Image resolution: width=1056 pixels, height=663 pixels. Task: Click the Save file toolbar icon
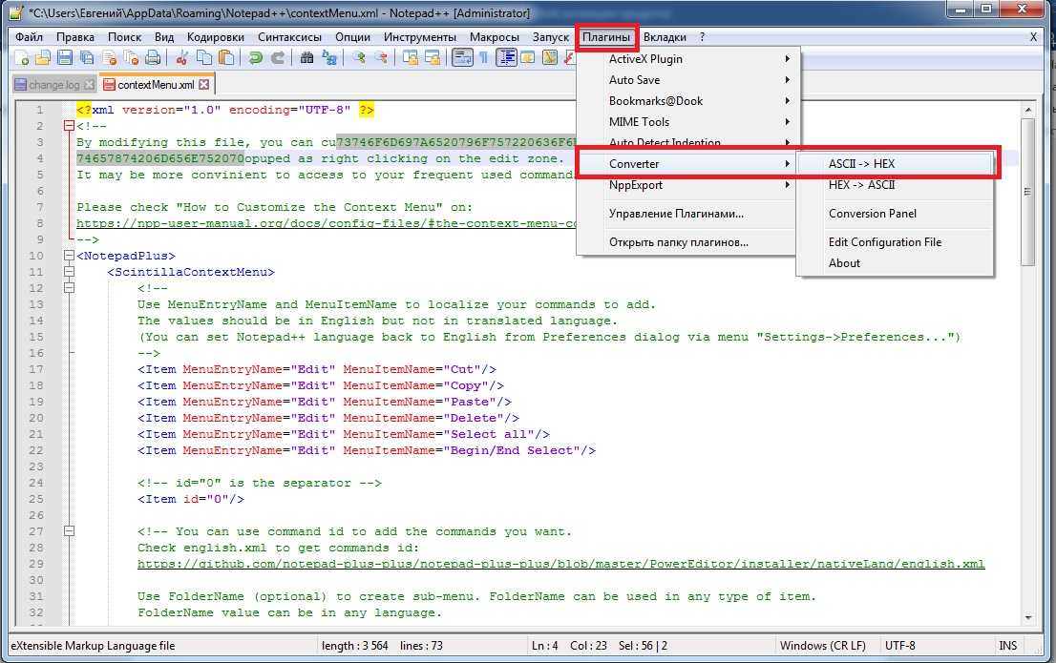coord(65,58)
